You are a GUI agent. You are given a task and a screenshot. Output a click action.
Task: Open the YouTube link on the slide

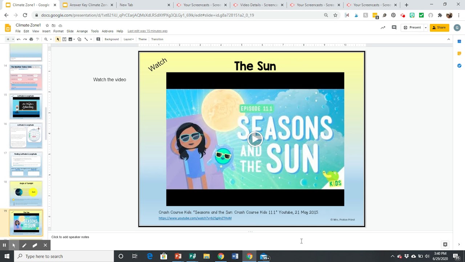(195, 218)
